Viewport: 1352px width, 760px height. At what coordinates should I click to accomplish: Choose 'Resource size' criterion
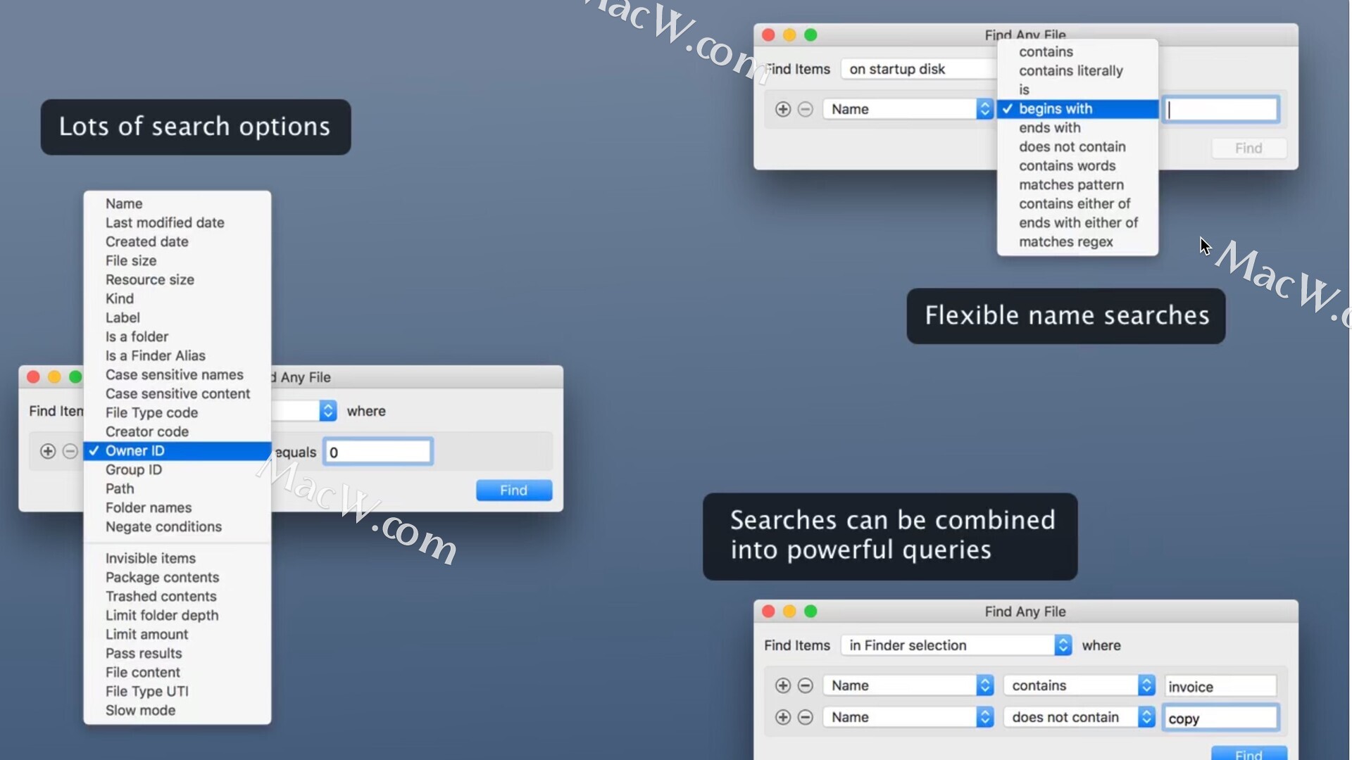[177, 279]
